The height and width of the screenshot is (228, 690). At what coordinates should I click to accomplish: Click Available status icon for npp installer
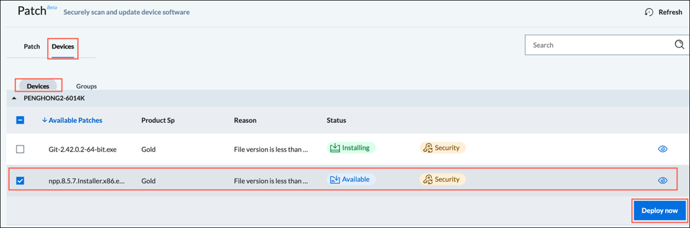coord(334,179)
